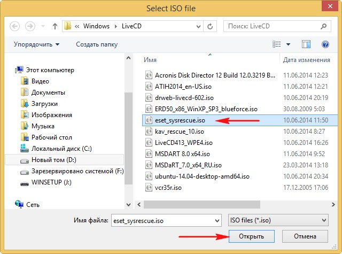Select the Видео folder icon
The height and width of the screenshot is (254, 342).
pos(24,81)
